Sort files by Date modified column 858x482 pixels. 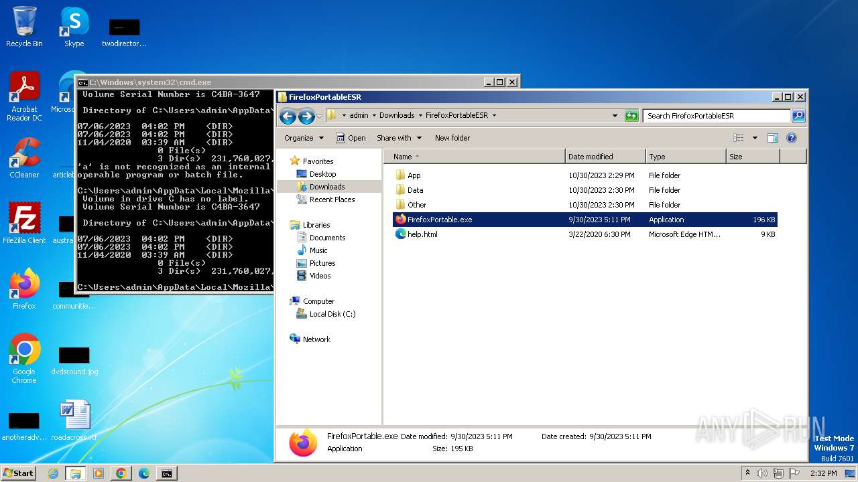[x=605, y=157]
